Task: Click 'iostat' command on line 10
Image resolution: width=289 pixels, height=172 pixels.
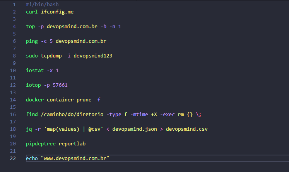Action: [35, 71]
